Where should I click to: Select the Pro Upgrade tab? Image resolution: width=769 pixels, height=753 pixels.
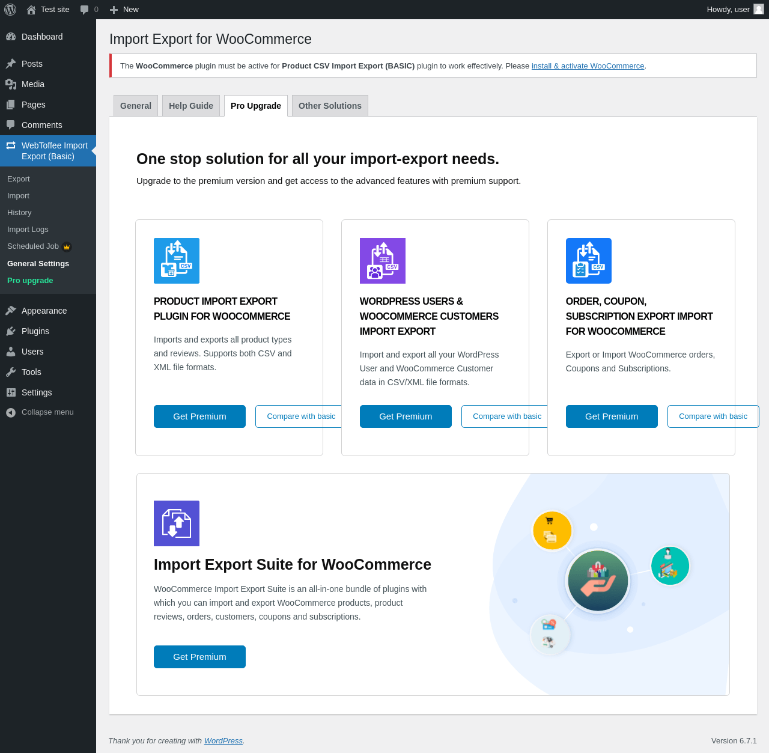click(256, 106)
